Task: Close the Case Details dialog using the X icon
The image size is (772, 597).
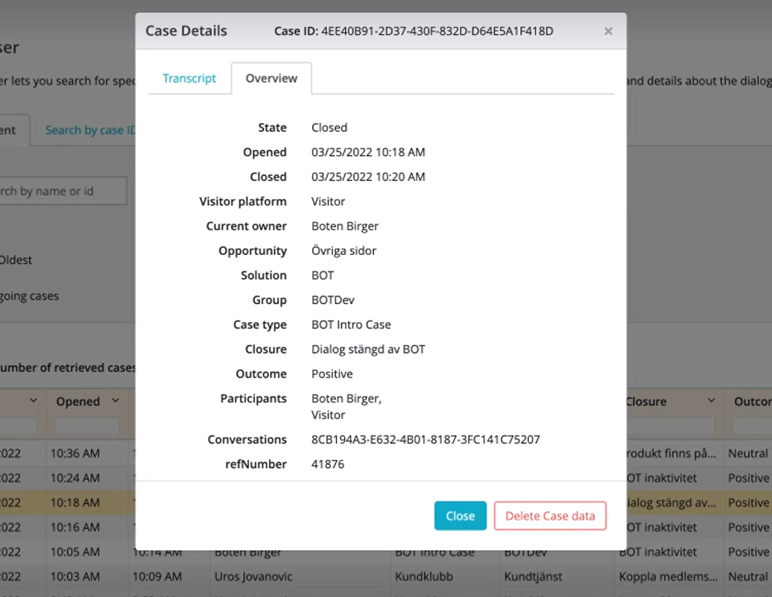Action: point(608,31)
